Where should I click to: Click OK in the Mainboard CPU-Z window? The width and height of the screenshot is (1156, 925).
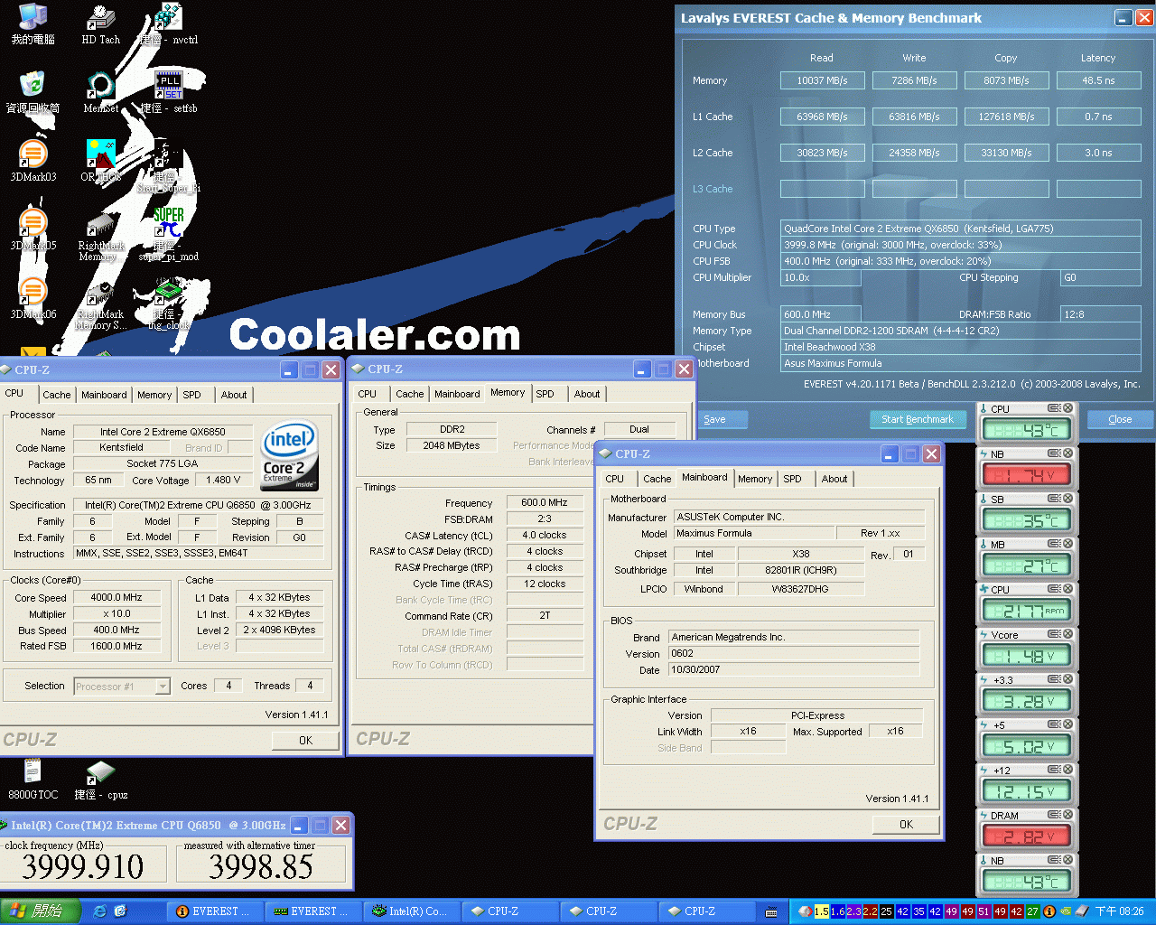click(905, 824)
